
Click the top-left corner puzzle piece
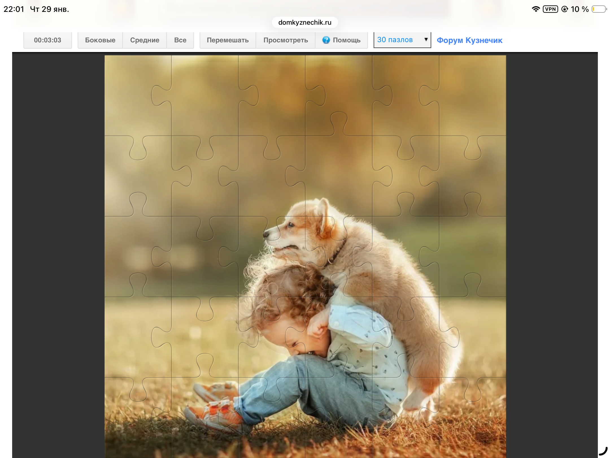133,93
